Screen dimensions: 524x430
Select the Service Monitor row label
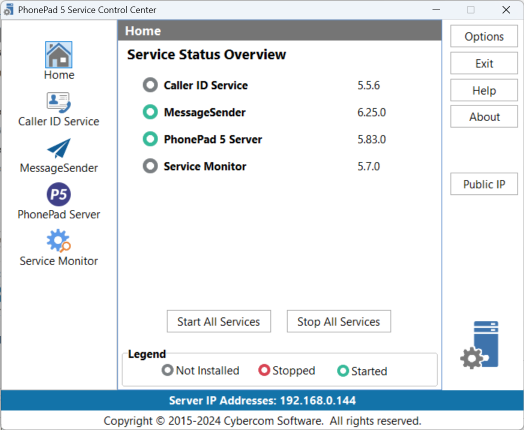point(205,166)
